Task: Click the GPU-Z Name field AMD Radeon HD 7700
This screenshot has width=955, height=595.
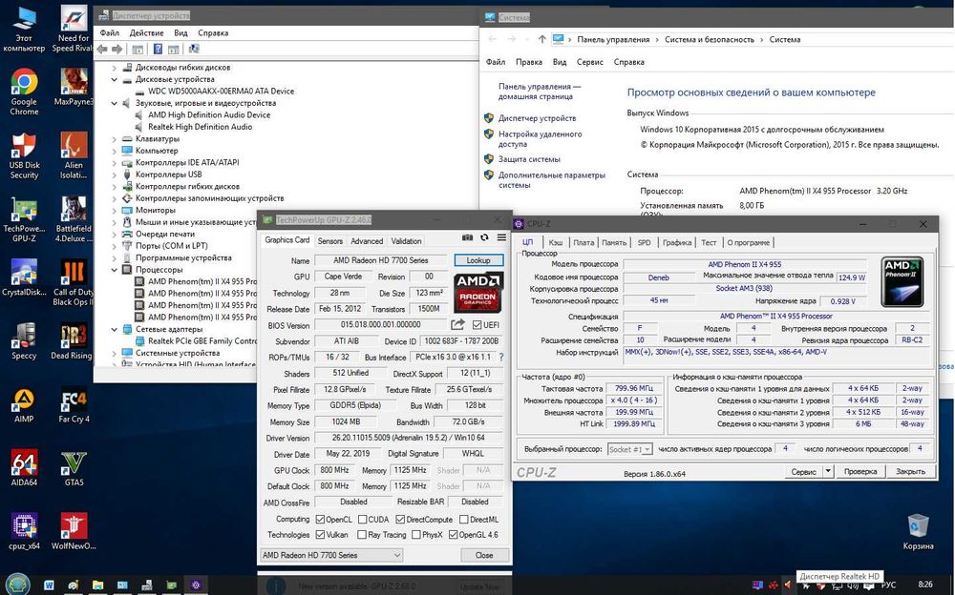Action: point(381,260)
